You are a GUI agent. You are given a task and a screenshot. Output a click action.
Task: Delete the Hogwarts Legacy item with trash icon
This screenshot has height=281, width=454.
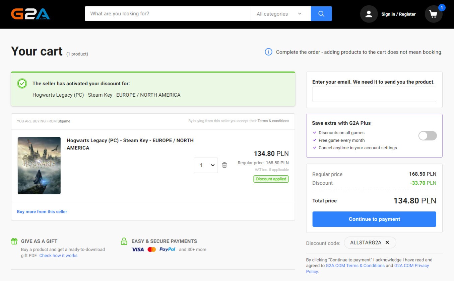224,165
